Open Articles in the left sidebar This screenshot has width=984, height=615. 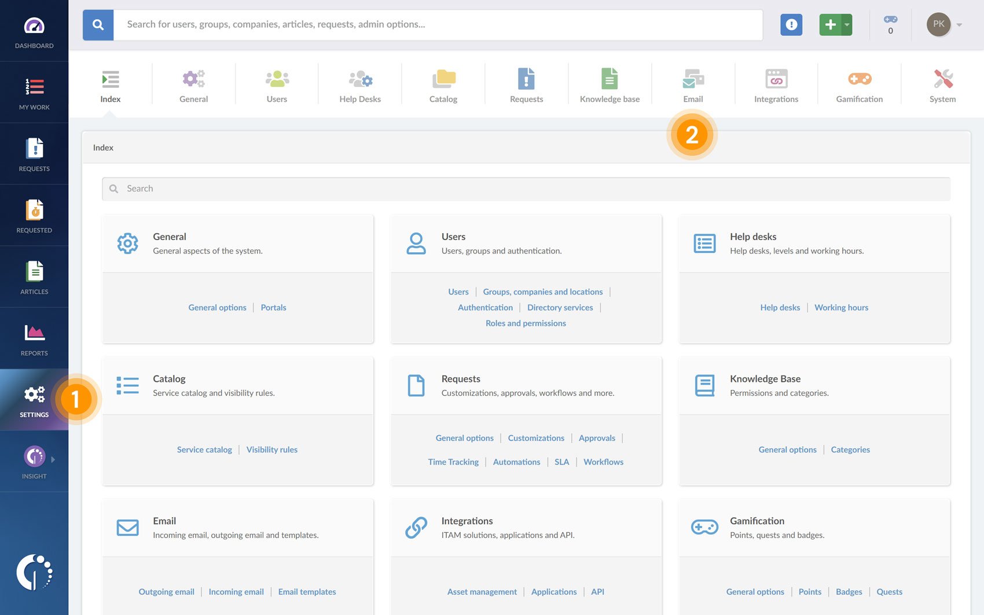click(34, 278)
